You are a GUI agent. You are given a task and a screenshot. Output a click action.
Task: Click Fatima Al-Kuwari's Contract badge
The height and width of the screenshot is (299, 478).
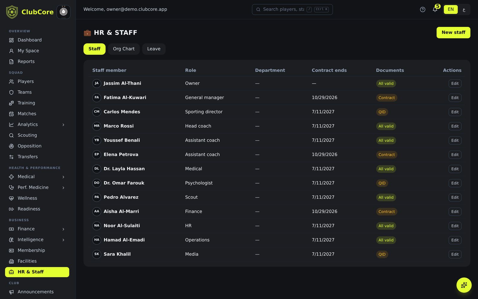click(387, 98)
